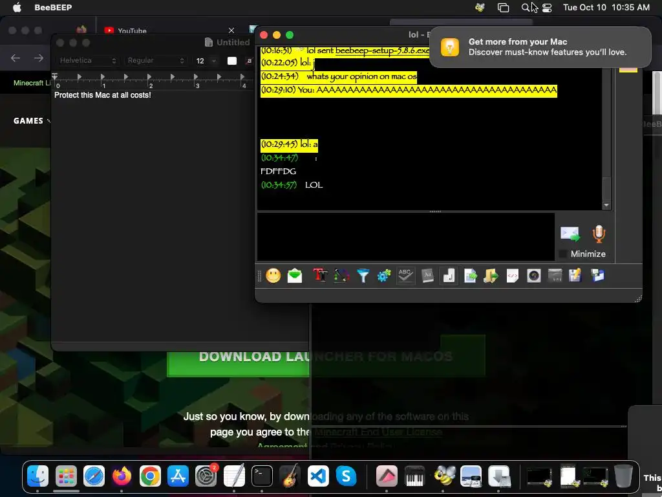Open chat settings gear icon
Viewport: 662px width, 497px height.
point(384,276)
